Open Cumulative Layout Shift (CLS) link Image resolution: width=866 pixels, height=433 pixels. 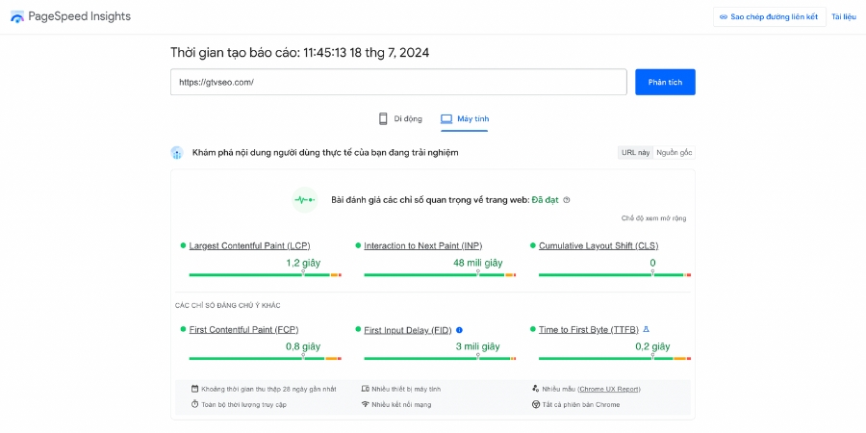(x=599, y=245)
